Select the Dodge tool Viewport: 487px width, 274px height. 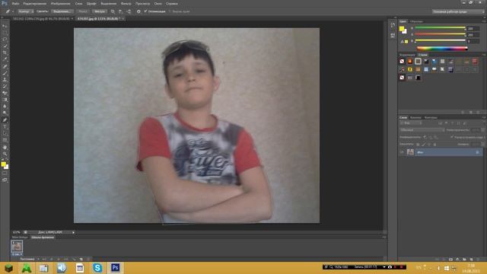point(5,113)
